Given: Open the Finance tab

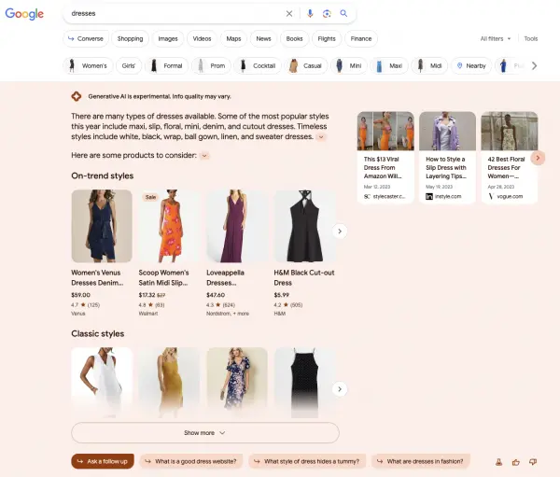Looking at the screenshot, I should point(360,38).
